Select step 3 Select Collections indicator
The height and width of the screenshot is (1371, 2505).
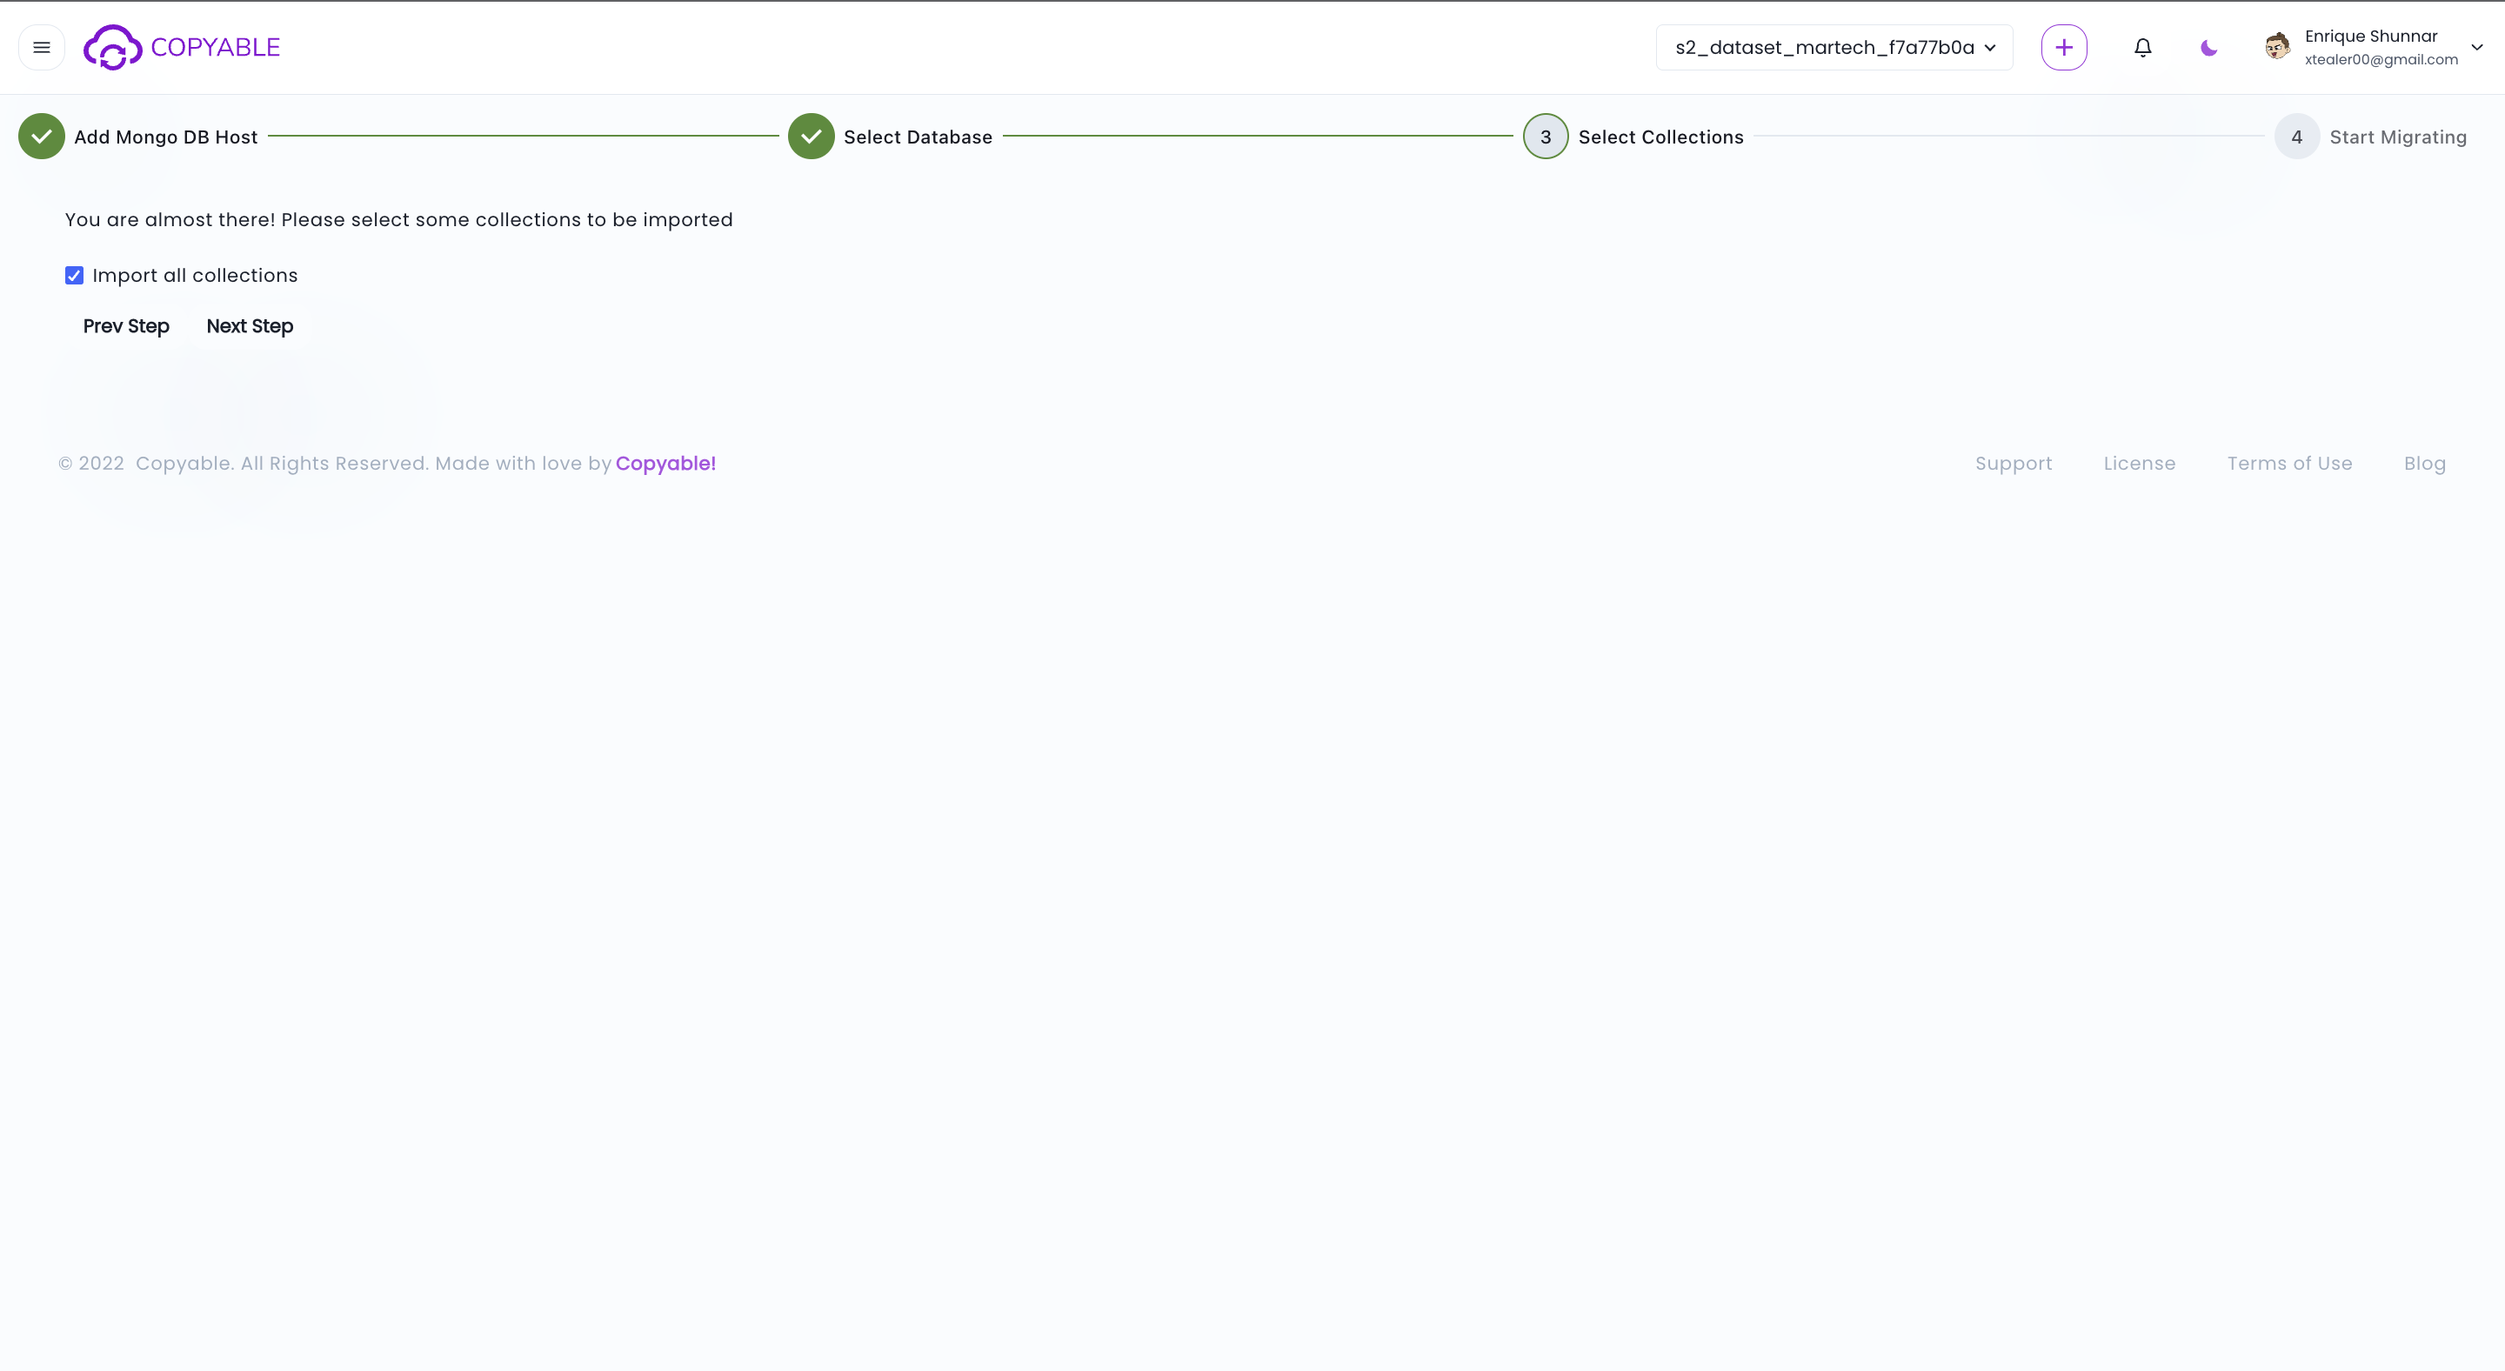[x=1544, y=136]
